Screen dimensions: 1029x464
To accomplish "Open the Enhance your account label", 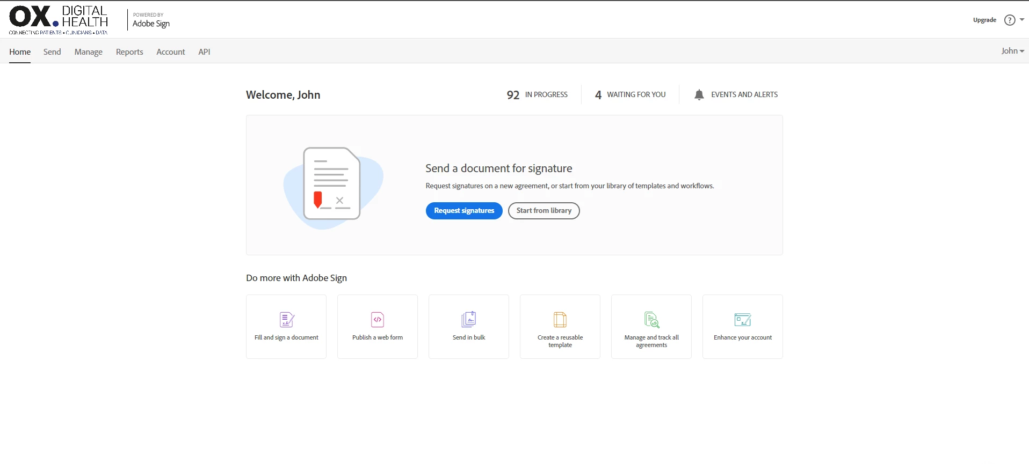I will (743, 337).
